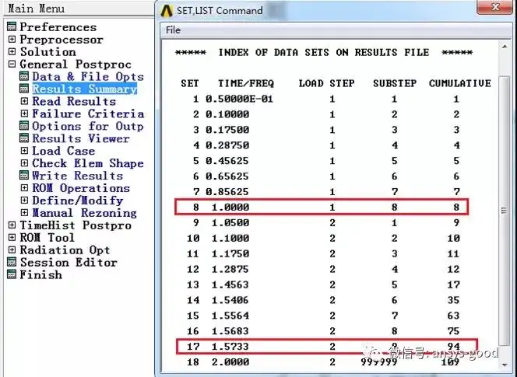Open Write Results entry
Screen dimensions: 517x377
[x=77, y=176]
